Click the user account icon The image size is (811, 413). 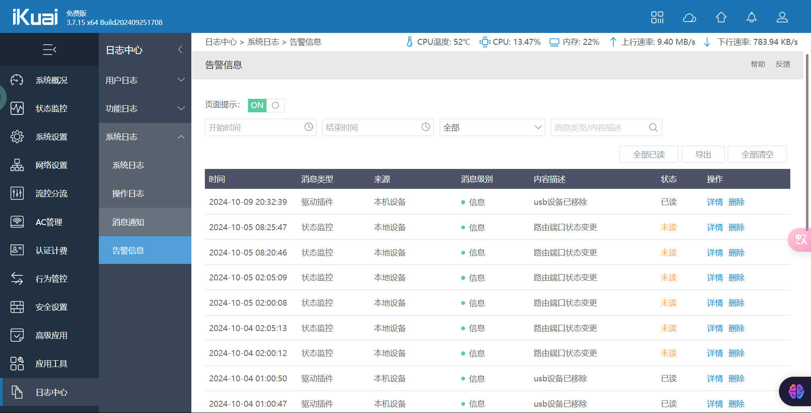click(782, 17)
